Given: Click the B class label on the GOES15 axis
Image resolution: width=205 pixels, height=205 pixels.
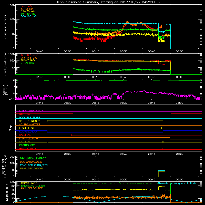Looking at the screenshot, I should pyautogui.click(x=14, y=86).
